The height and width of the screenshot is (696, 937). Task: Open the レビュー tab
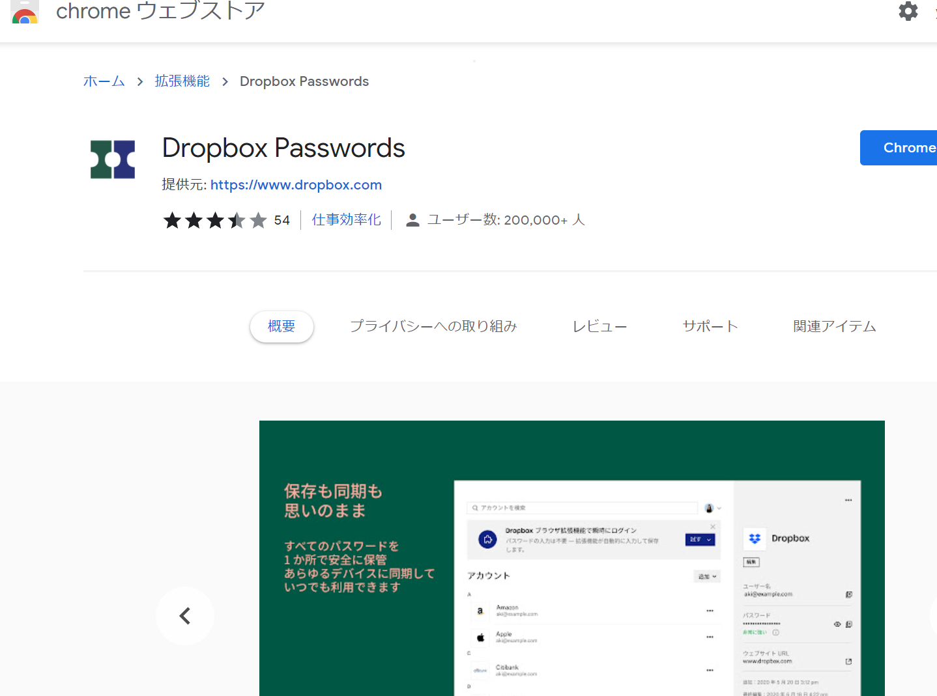point(599,326)
